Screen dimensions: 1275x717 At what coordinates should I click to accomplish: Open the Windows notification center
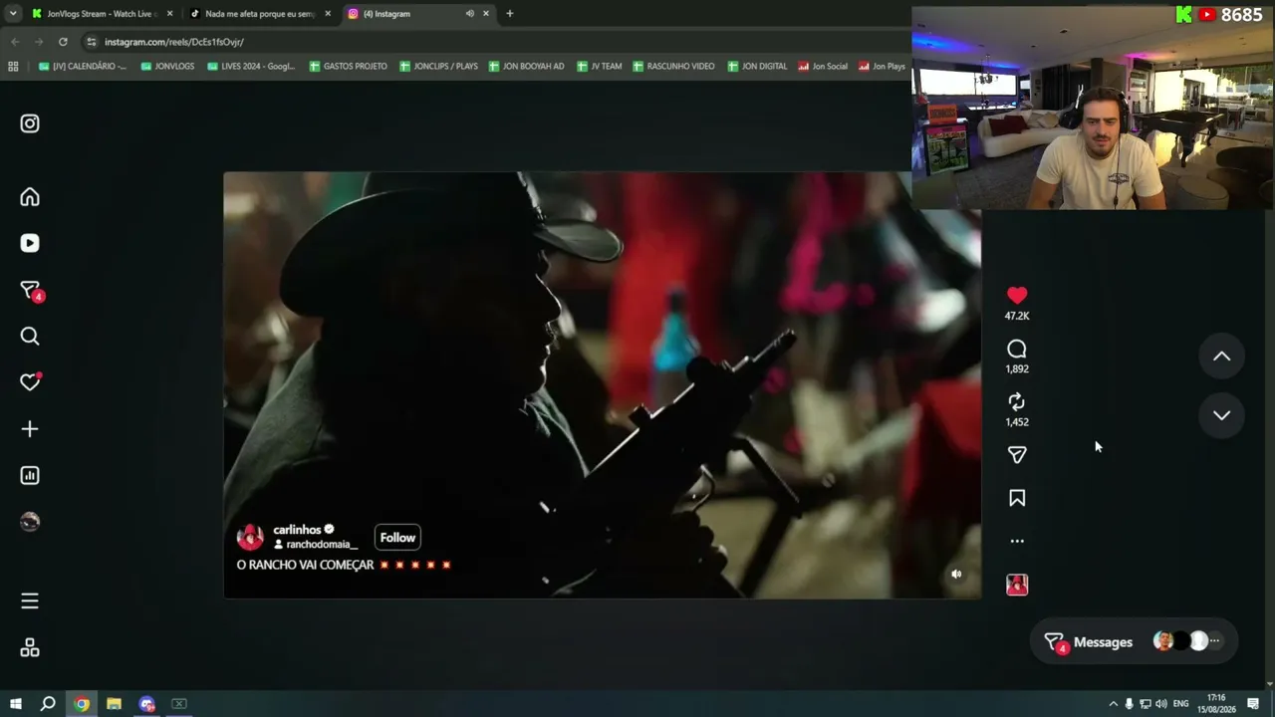[1254, 704]
